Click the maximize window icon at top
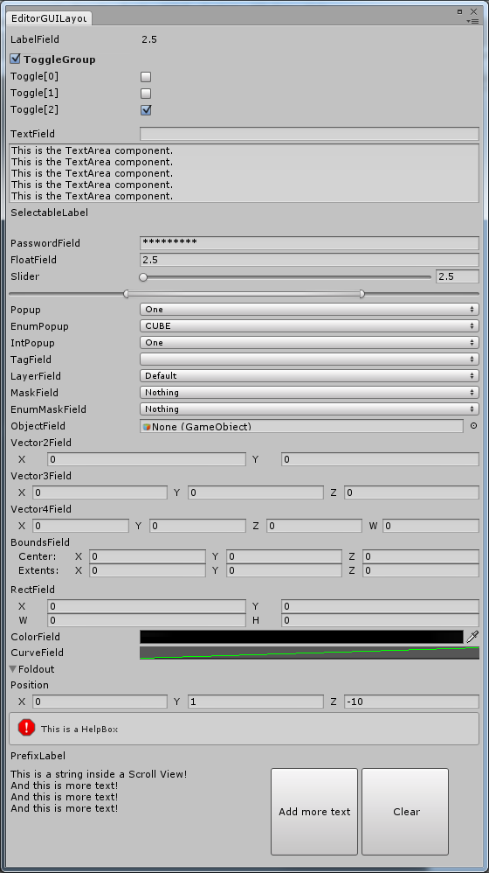Screen dimensions: 489x873 (459, 11)
